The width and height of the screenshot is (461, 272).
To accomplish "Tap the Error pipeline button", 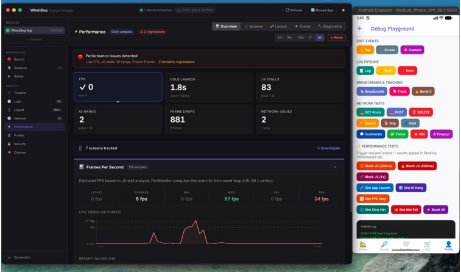I will (x=407, y=71).
